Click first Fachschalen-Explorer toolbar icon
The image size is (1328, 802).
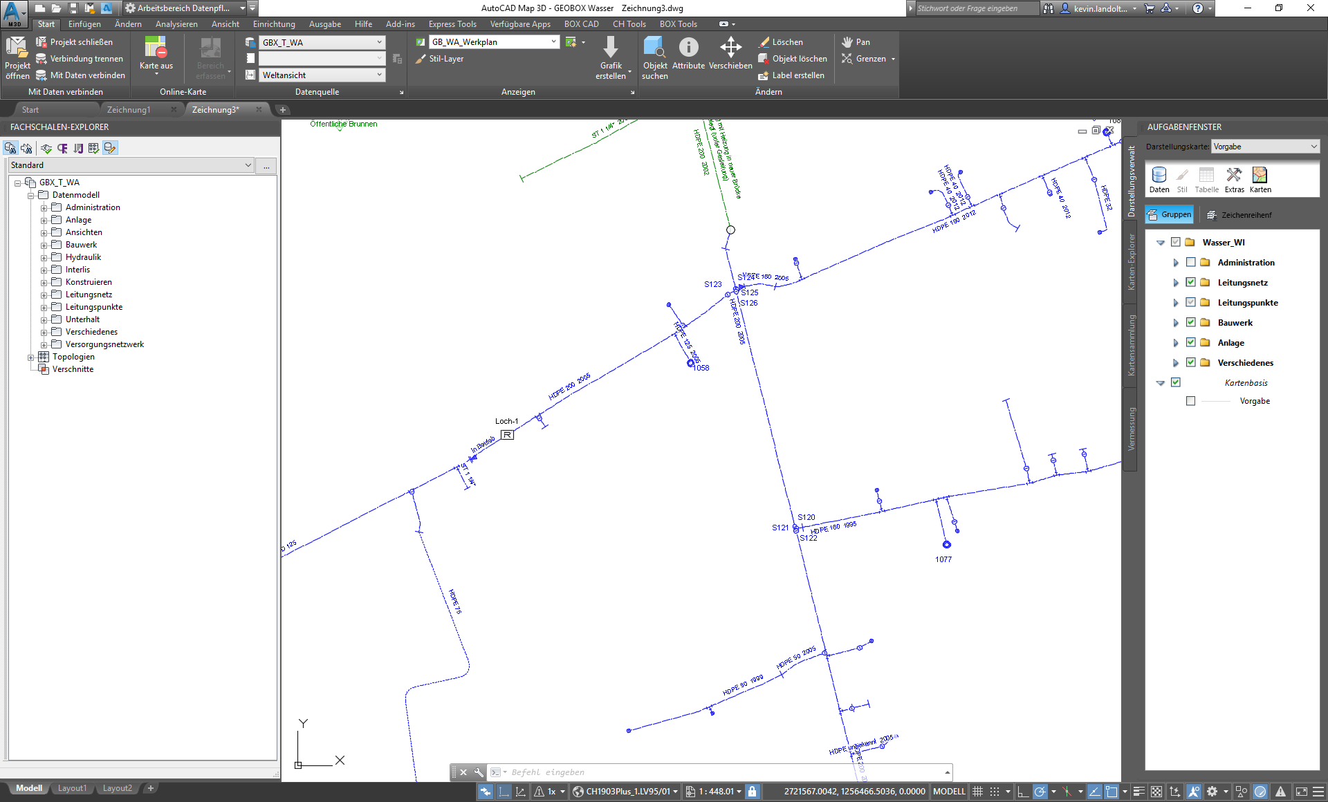[10, 148]
